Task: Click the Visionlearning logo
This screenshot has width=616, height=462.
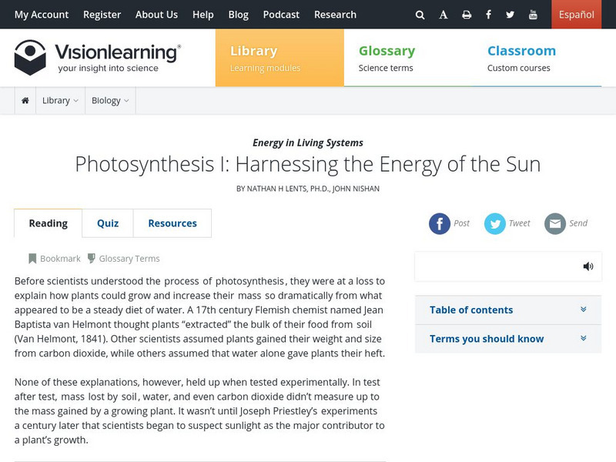Action: 97,58
